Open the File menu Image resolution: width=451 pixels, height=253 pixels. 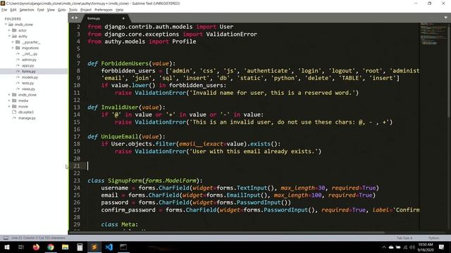4,10
